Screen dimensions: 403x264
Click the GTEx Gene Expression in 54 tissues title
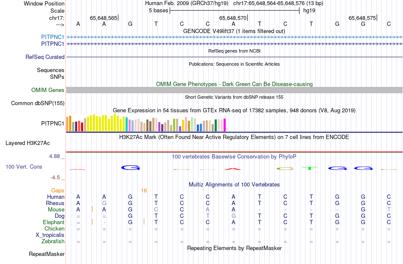tap(234, 111)
